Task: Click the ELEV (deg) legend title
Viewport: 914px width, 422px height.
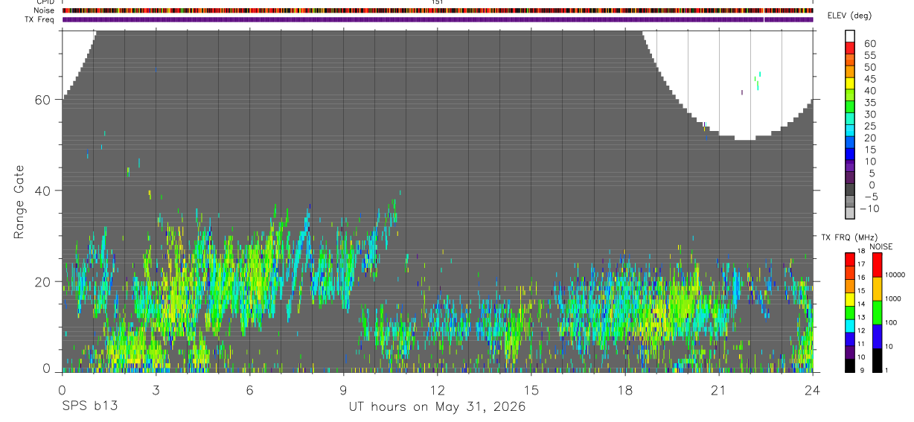Action: click(849, 16)
